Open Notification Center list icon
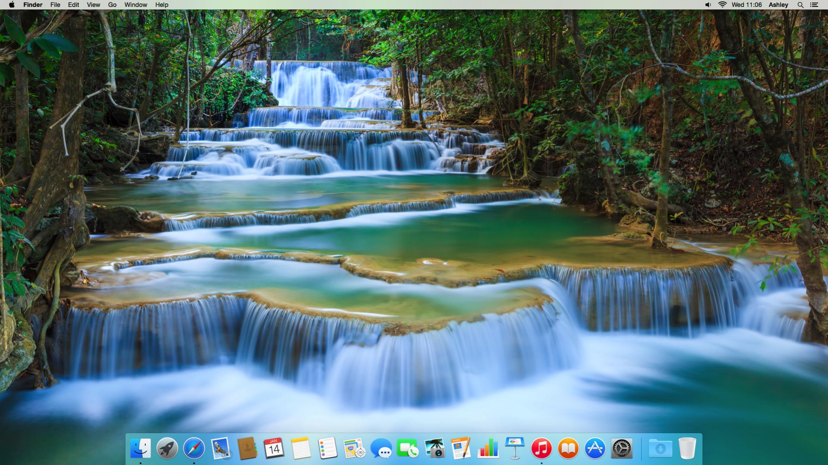 point(814,5)
